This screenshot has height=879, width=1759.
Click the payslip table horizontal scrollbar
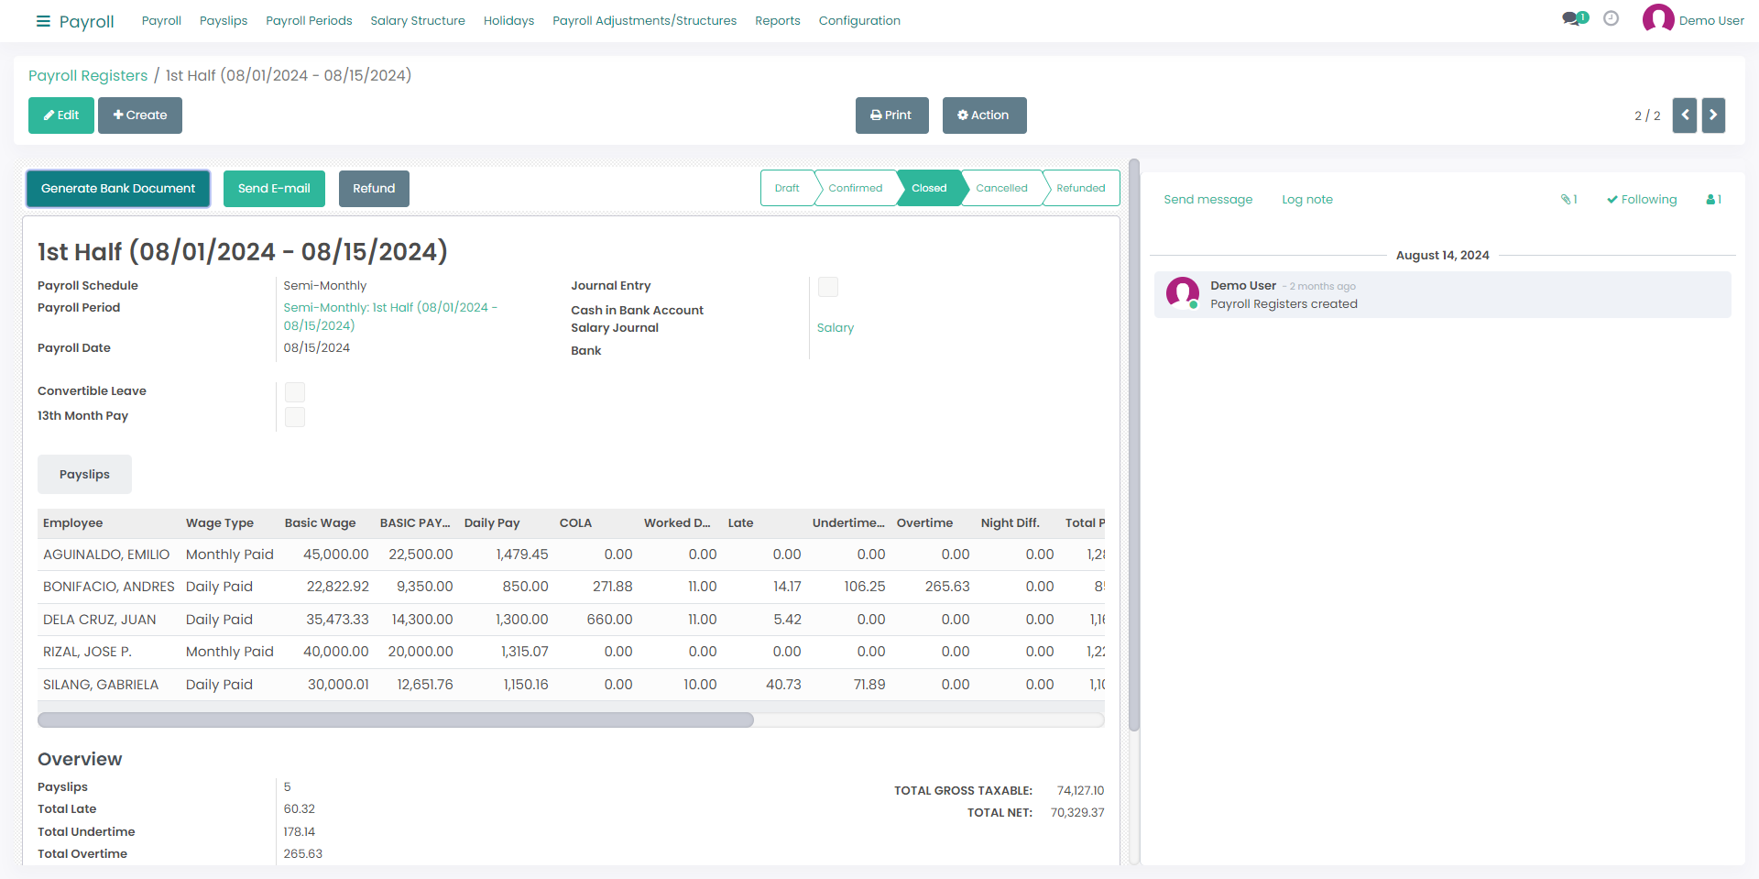[x=396, y=720]
